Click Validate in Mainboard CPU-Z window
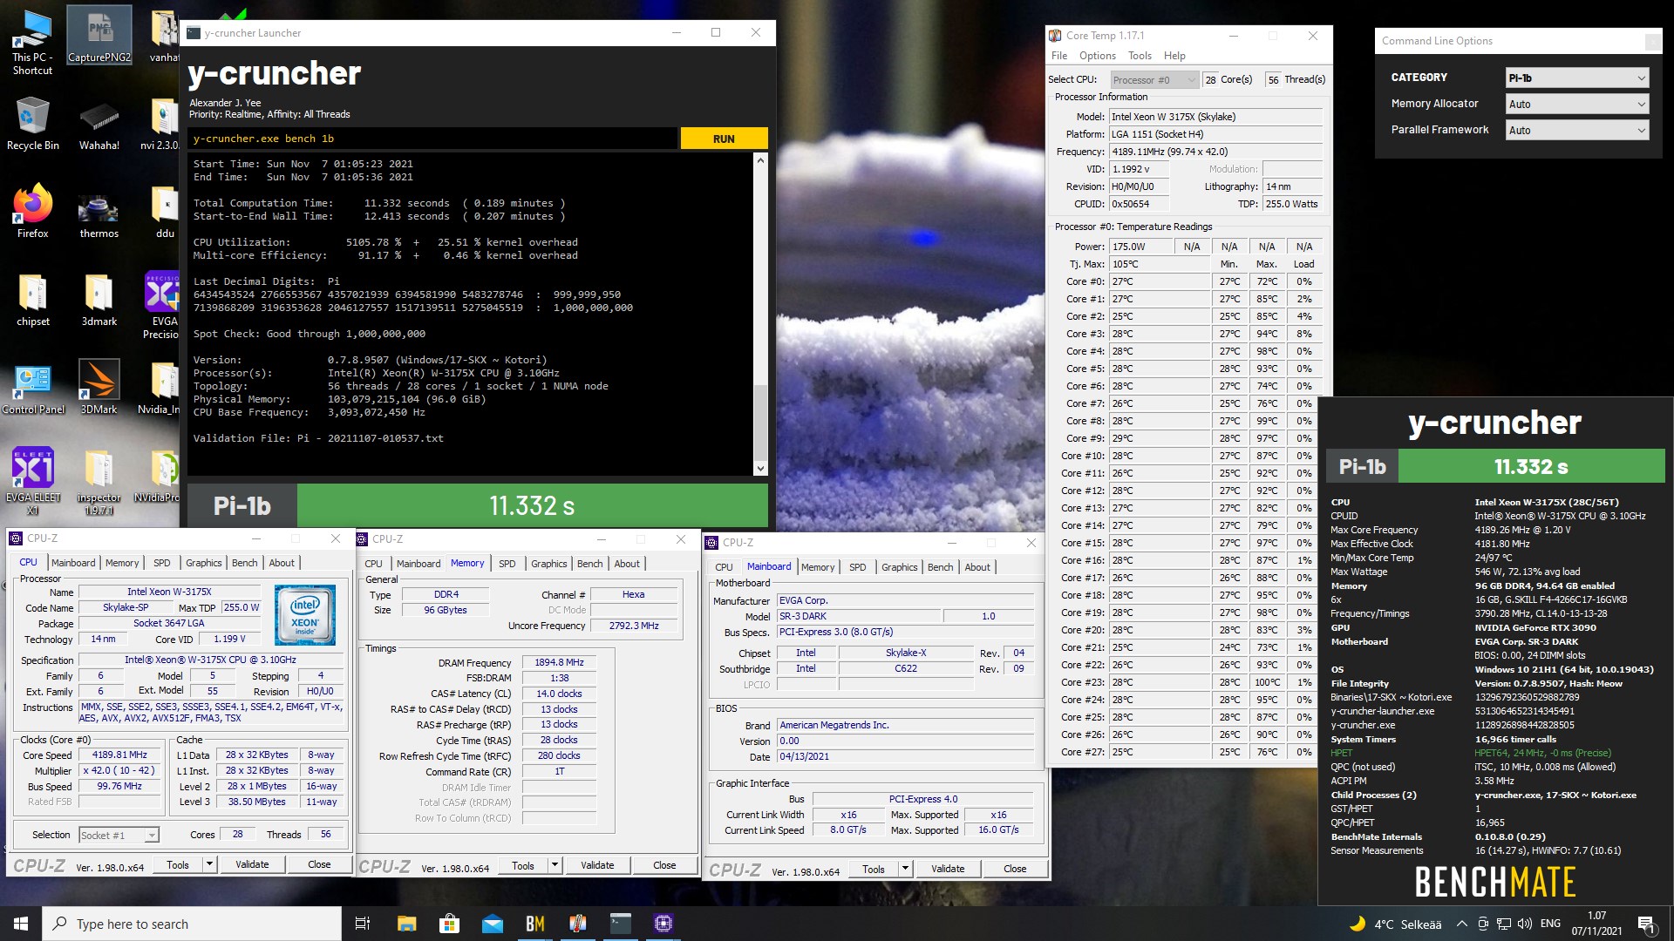 [948, 869]
